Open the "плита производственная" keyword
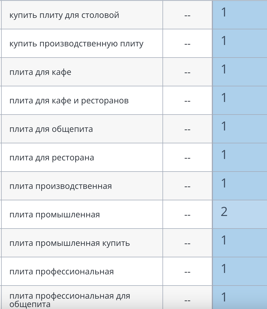Image resolution: width=267 pixels, height=309 pixels. [x=61, y=186]
